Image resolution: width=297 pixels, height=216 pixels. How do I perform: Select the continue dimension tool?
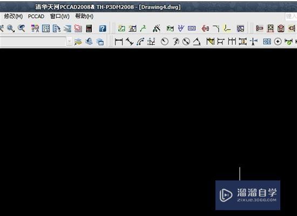[x=232, y=41]
